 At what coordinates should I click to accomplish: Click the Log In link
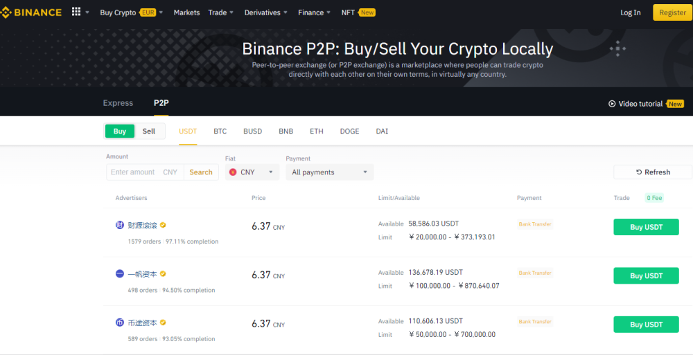tap(630, 12)
